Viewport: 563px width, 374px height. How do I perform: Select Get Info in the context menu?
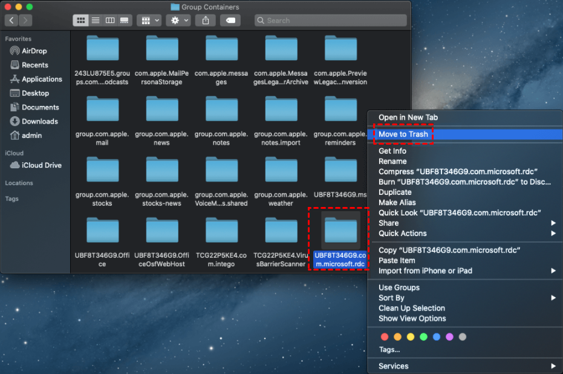(392, 151)
